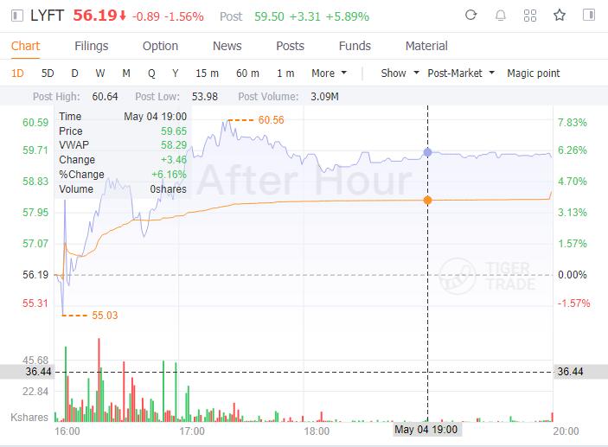This screenshot has height=447, width=608.
Task: Select the 1D timeframe
Action: 17,73
